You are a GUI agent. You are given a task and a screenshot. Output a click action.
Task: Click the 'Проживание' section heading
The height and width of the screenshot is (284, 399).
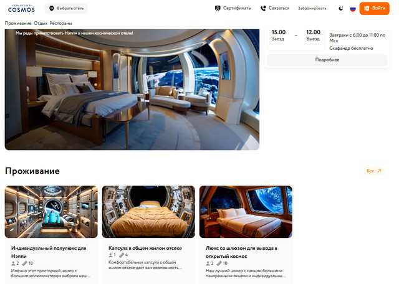(32, 171)
